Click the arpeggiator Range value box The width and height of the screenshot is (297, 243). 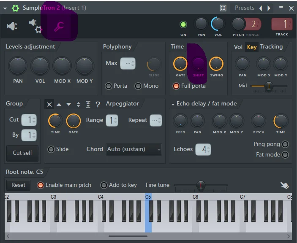pos(112,120)
